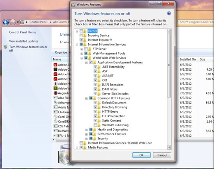The image size is (214, 169).
Task: Click the Adobe W... green program icon
Action: pos(55,88)
